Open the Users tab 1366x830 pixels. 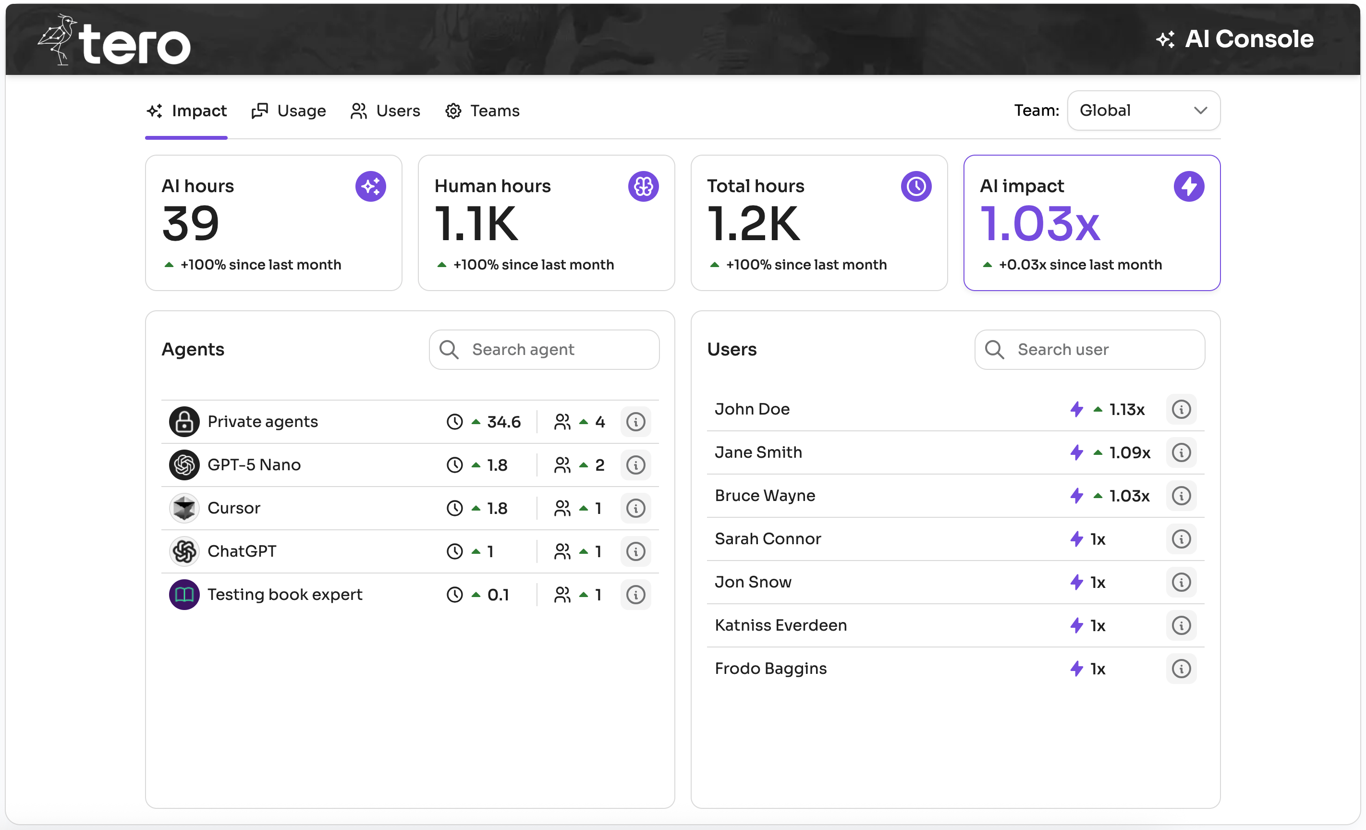386,111
